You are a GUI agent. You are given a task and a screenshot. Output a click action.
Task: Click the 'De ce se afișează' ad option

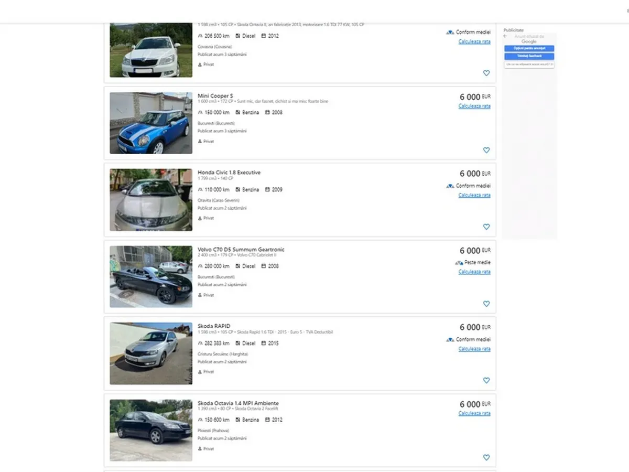pyautogui.click(x=529, y=65)
